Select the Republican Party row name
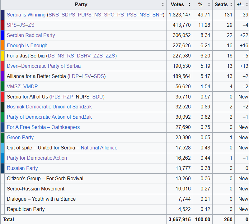This screenshot has height=224, width=249. (x=26, y=209)
